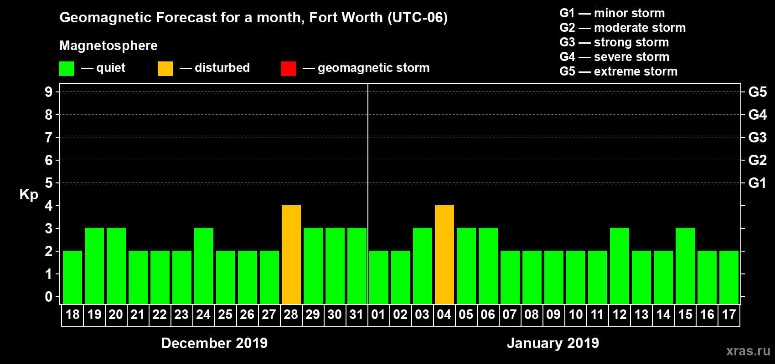The image size is (775, 364).
Task: Click the green quiet legend swatch
Action: (67, 69)
